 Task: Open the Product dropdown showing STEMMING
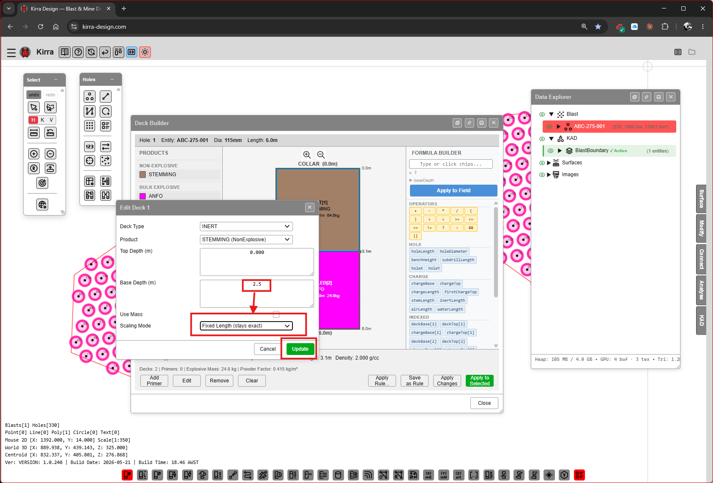(x=246, y=240)
